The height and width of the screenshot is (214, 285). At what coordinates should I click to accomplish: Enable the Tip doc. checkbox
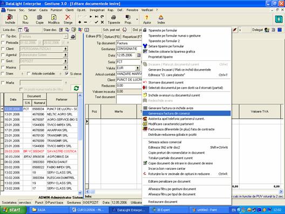click(3, 36)
